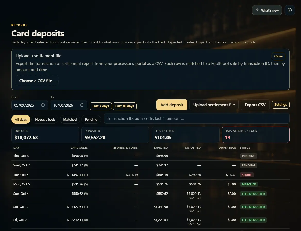Open the To date calendar picker icon
This screenshot has height=231, width=301.
pos(82,105)
